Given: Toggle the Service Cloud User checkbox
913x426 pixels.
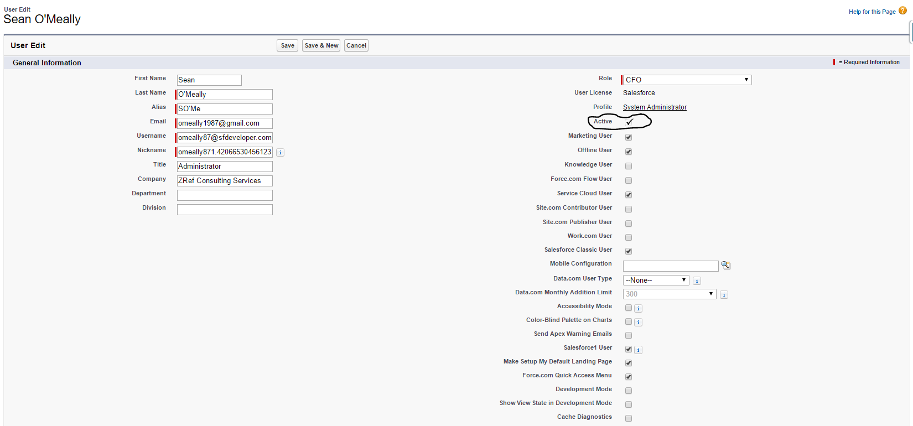Looking at the screenshot, I should [x=629, y=195].
